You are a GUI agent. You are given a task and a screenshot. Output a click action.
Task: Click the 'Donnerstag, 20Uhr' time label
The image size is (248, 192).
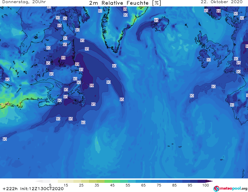pos(24,2)
